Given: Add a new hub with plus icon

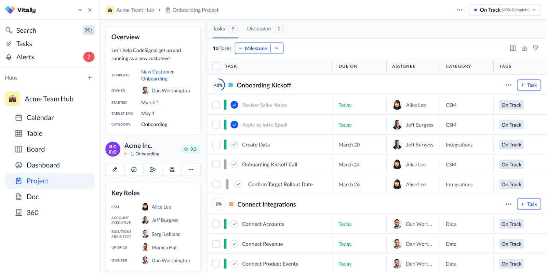Looking at the screenshot, I should 90,78.
